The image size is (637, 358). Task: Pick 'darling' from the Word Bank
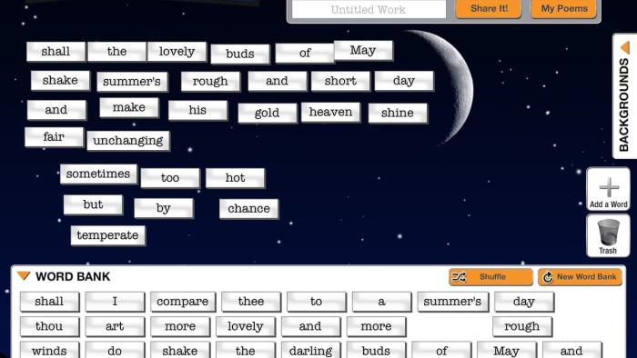tap(311, 351)
